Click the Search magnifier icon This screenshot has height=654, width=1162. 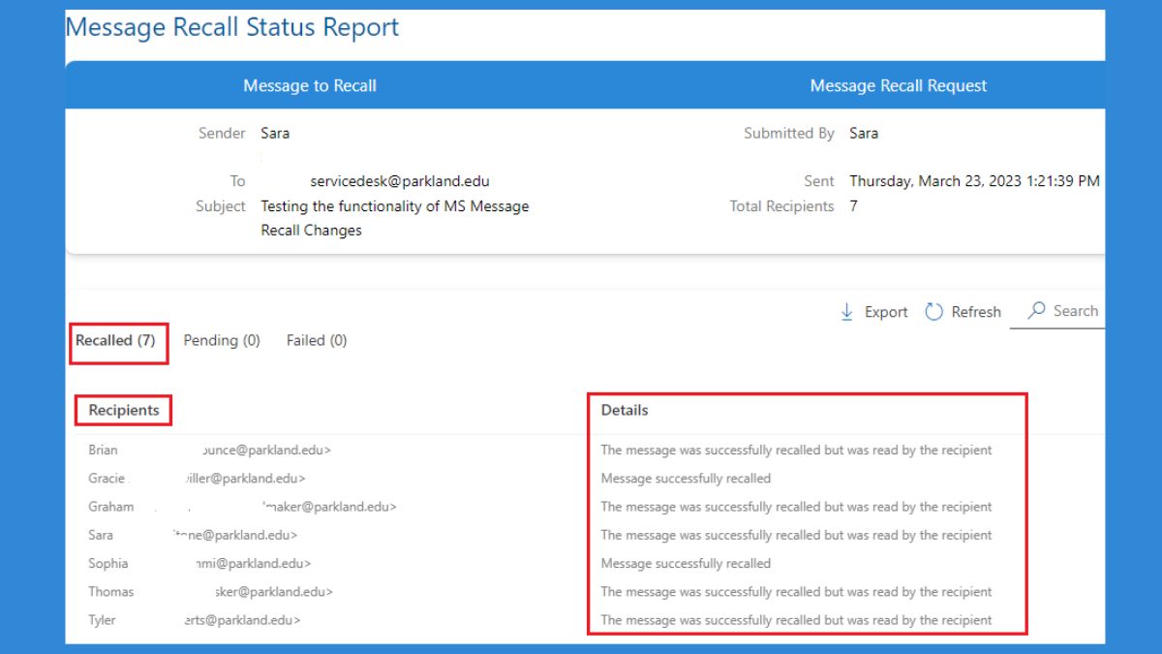click(x=1039, y=310)
